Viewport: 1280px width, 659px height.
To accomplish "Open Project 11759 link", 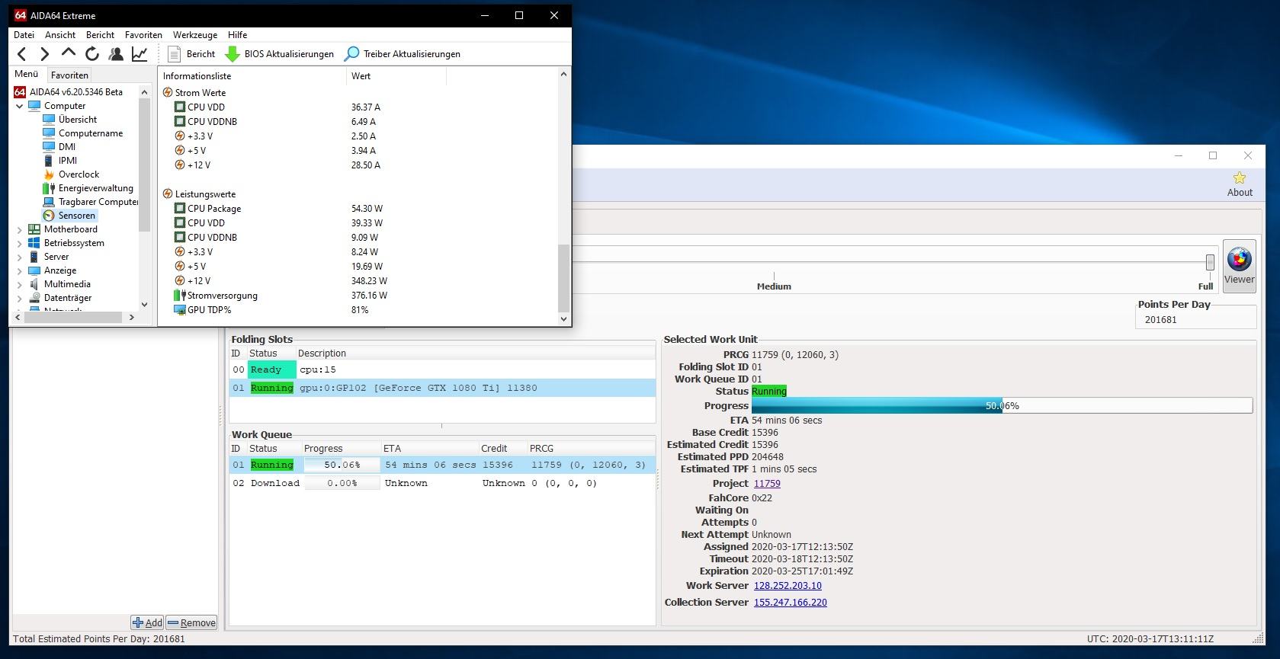I will (x=767, y=484).
